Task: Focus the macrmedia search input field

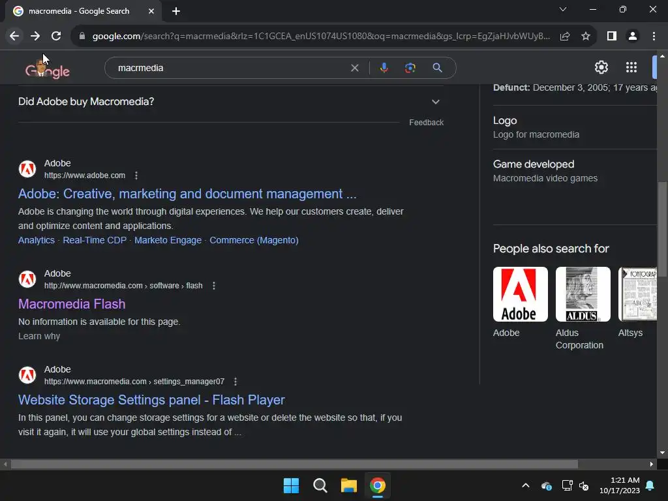Action: tap(230, 68)
